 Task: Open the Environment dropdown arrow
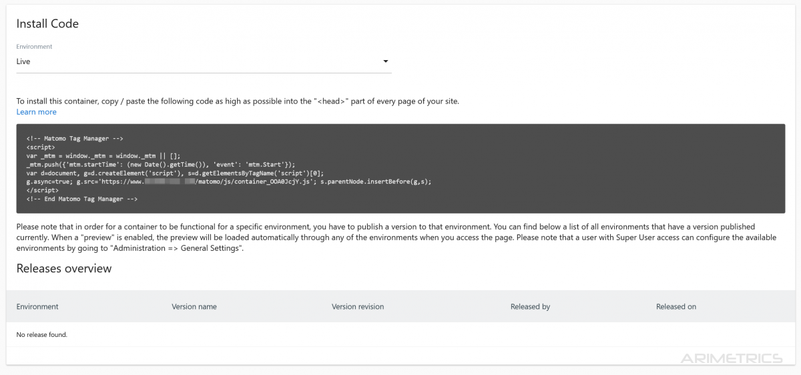385,61
